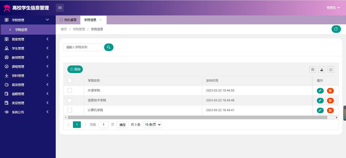Click the 教师管理 sidebar icon
The width and height of the screenshot is (346, 158).
tap(7, 57)
